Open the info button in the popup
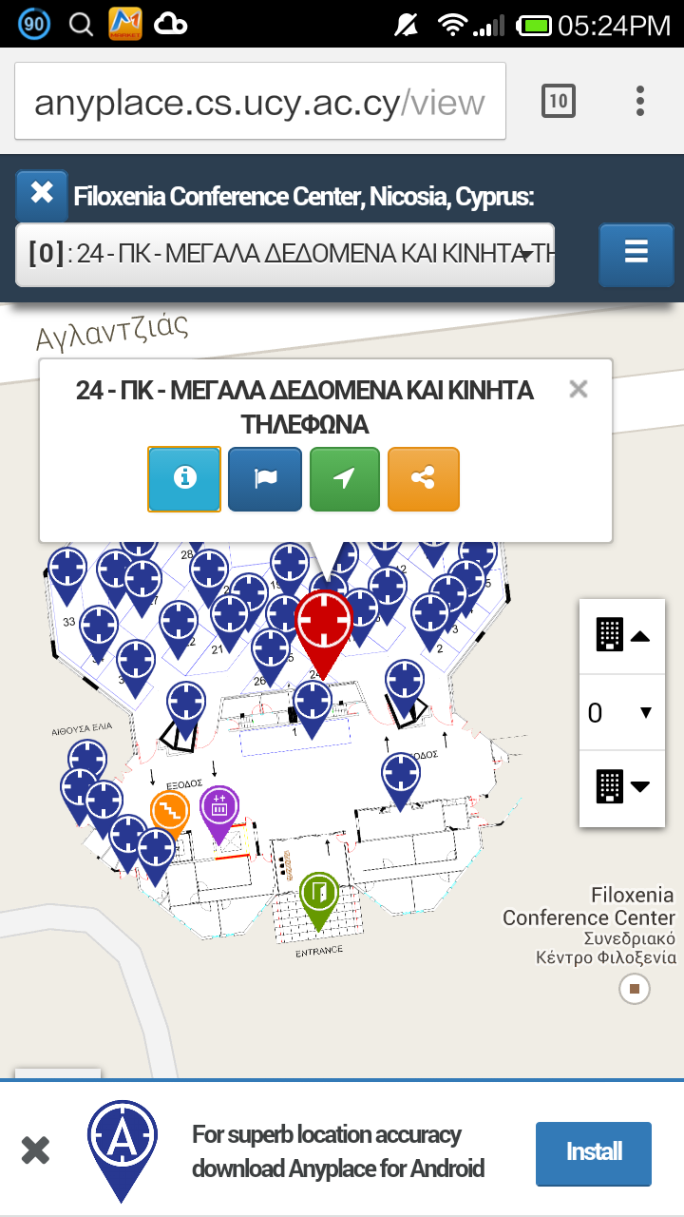This screenshot has width=684, height=1217. [184, 479]
